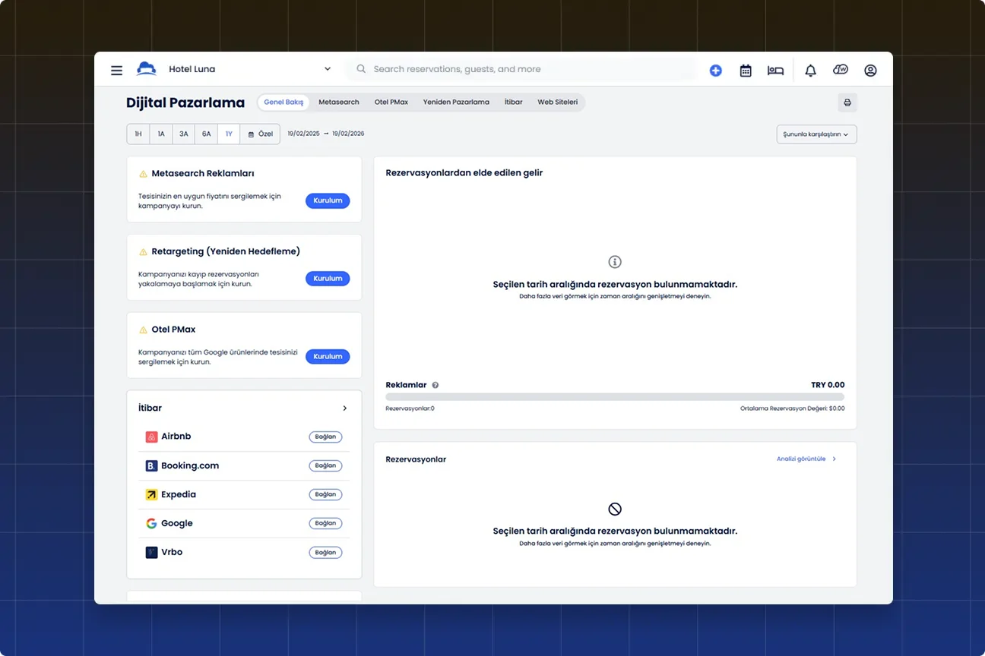Image resolution: width=985 pixels, height=656 pixels.
Task: Click the Reklamlar TRY progress bar
Action: (615, 396)
